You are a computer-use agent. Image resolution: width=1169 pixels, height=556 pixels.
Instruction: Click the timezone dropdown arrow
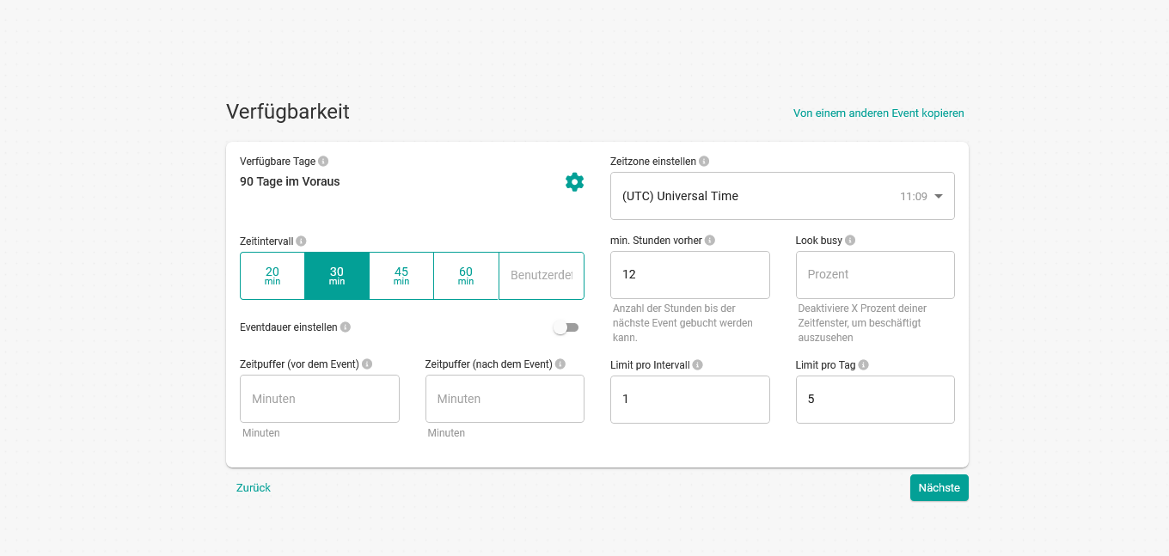tap(939, 196)
